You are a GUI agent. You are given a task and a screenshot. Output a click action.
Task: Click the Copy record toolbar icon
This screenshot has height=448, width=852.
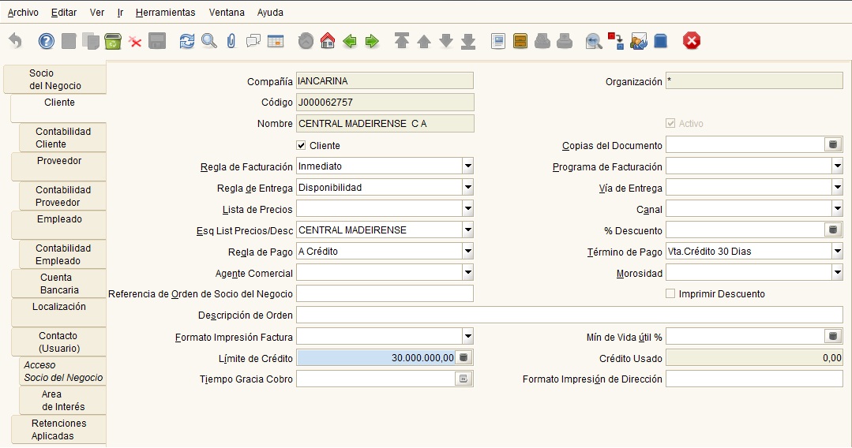click(91, 41)
